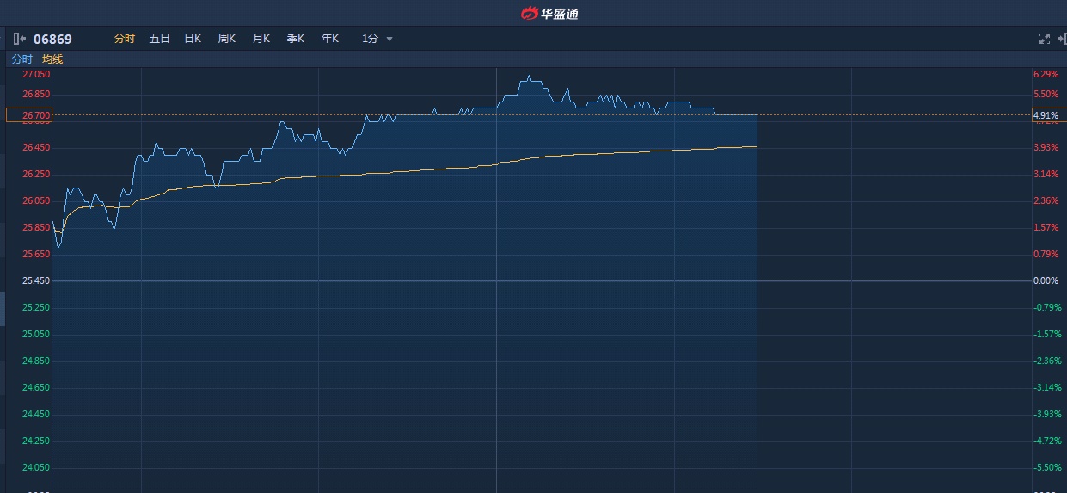This screenshot has width=1067, height=493.
Task: Click the 4.91% change percentage label
Action: point(1046,115)
